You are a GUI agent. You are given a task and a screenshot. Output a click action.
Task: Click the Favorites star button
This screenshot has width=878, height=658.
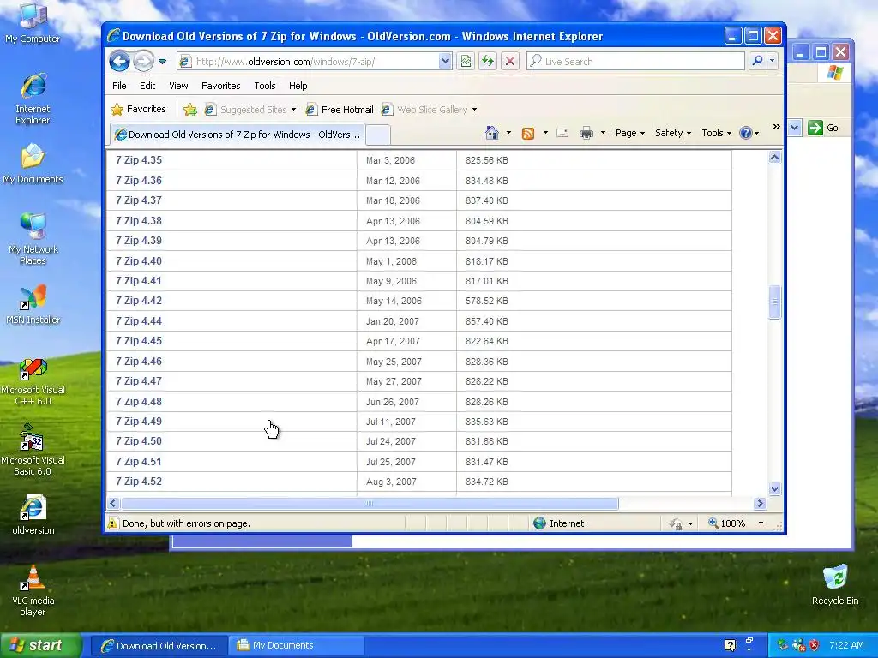[x=138, y=109]
